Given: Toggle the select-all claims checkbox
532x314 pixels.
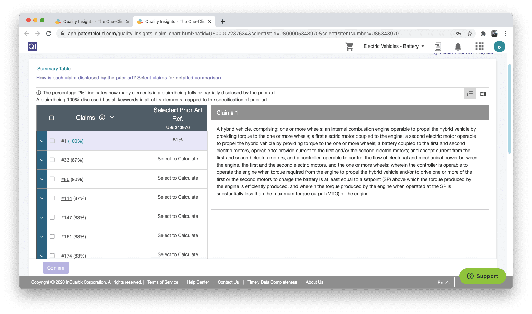Looking at the screenshot, I should [x=52, y=118].
